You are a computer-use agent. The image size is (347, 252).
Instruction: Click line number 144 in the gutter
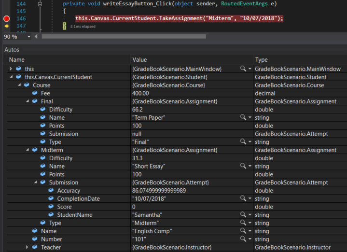[x=21, y=4]
